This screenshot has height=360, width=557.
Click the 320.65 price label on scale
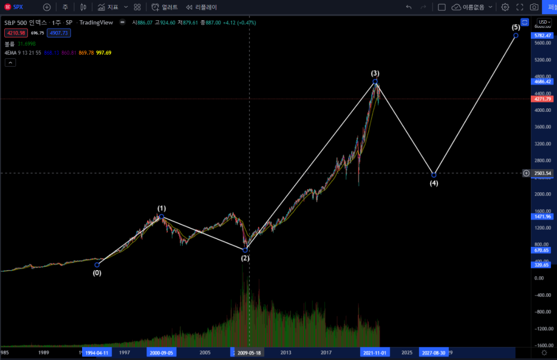pos(541,265)
